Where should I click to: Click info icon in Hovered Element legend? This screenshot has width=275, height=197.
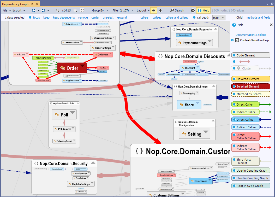[234, 79]
